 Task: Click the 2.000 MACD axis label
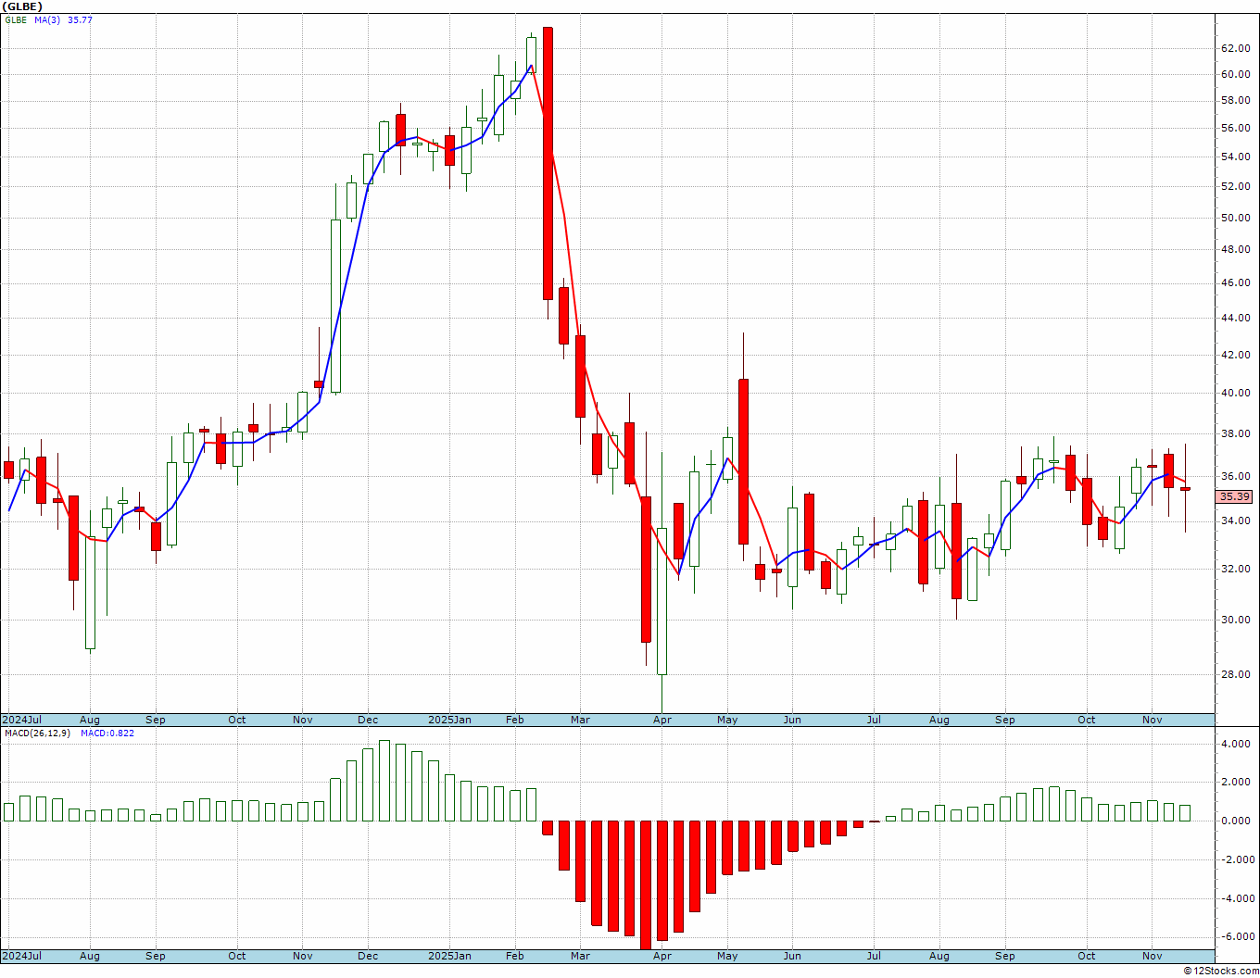point(1237,783)
